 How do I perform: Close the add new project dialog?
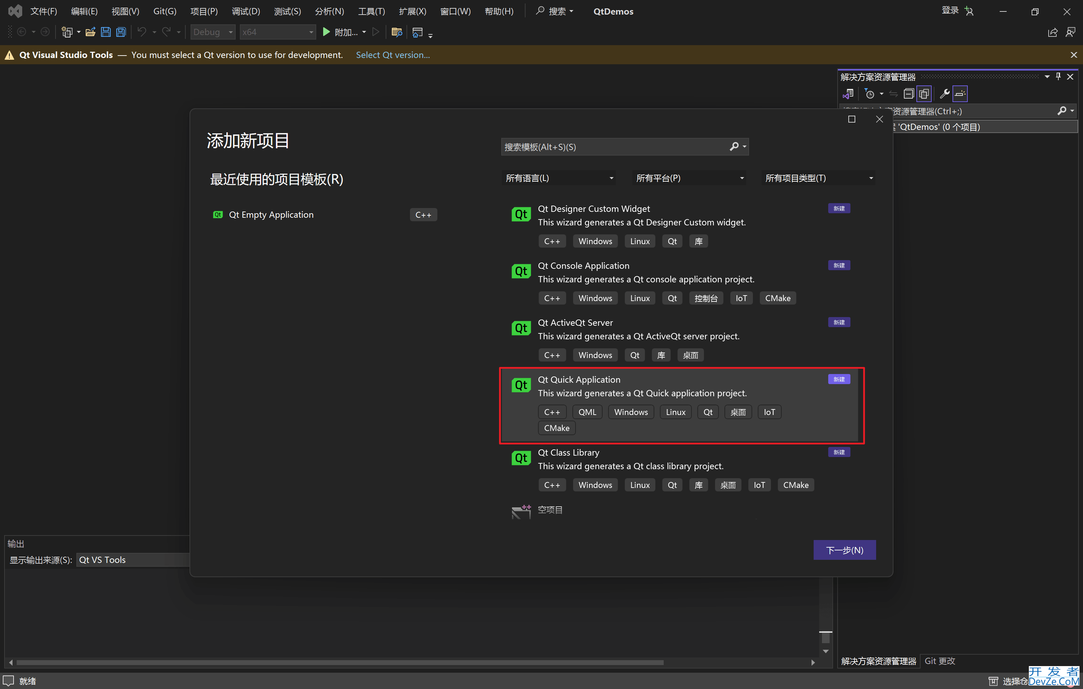pyautogui.click(x=879, y=119)
